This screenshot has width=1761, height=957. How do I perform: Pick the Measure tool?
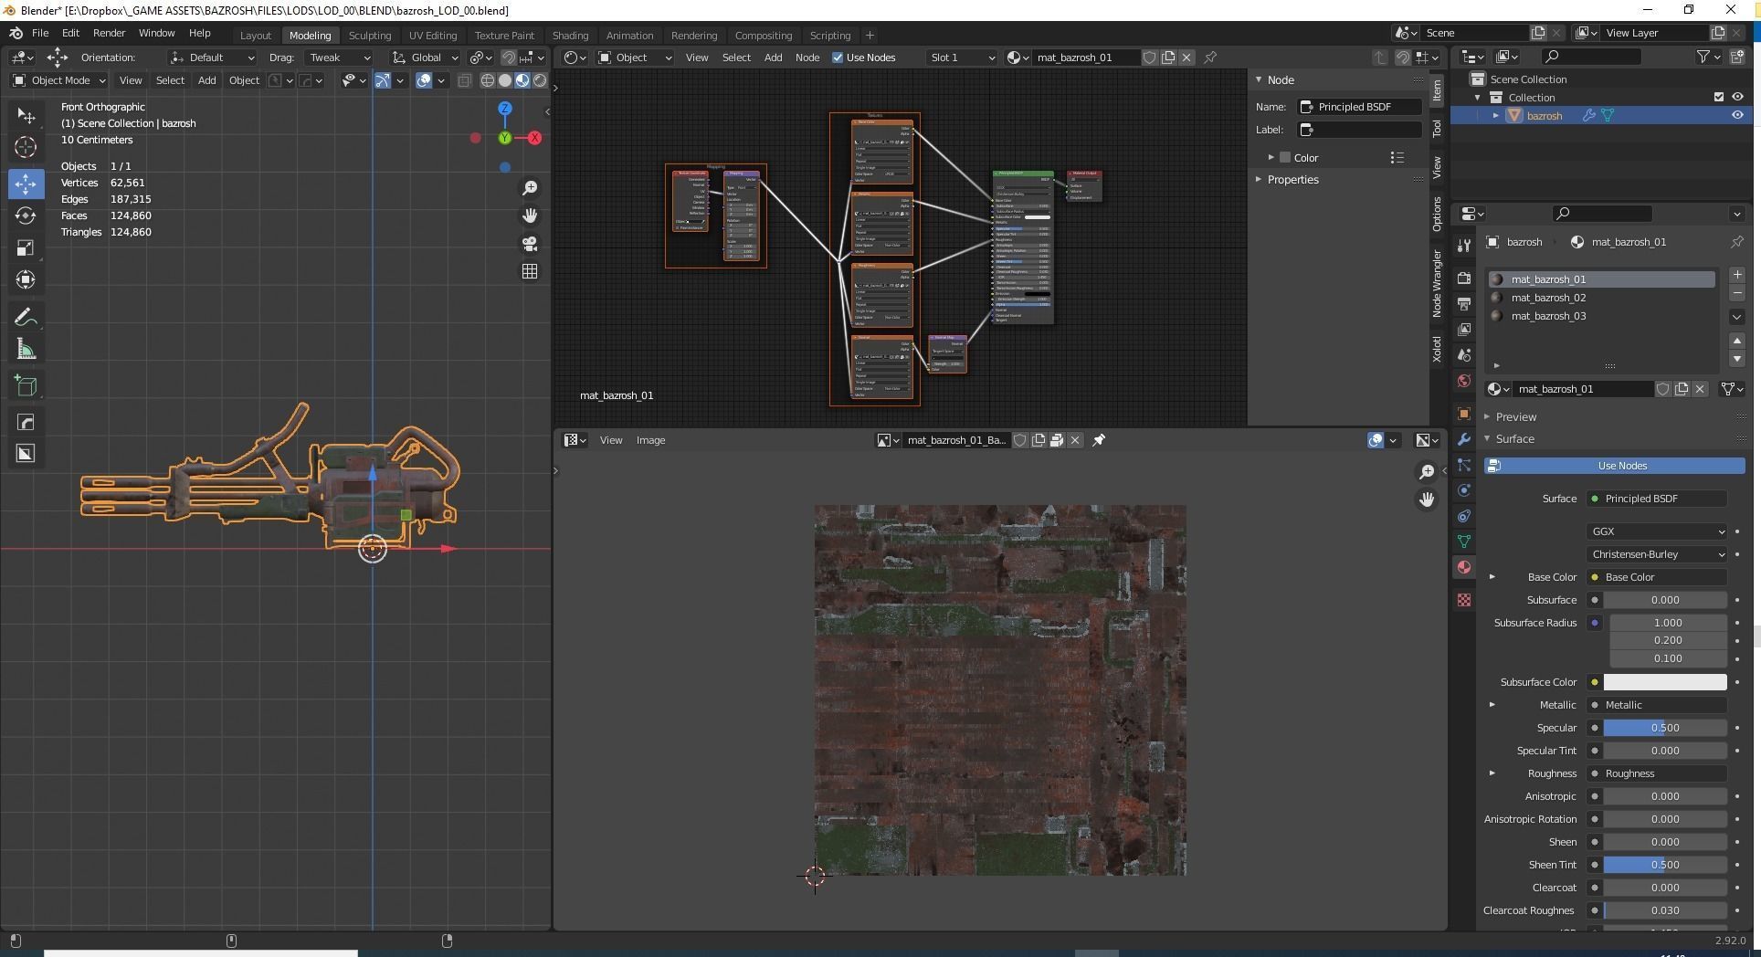coord(26,351)
